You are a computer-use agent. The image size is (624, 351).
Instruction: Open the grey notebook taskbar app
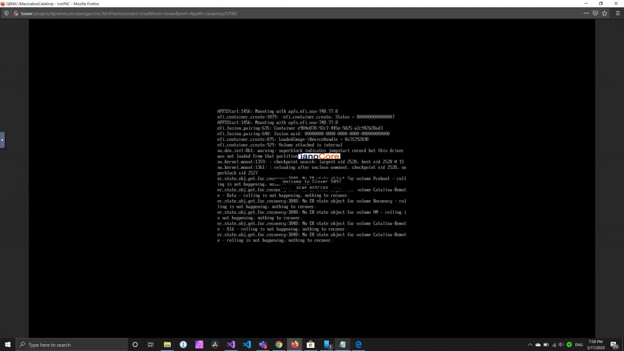(342, 345)
